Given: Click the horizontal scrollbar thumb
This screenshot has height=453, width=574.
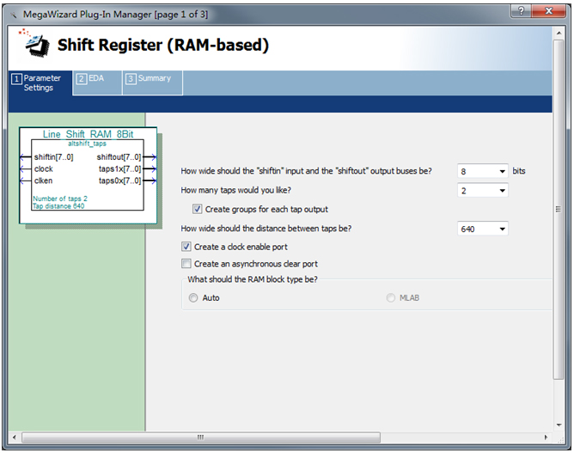Looking at the screenshot, I should coord(201,438).
